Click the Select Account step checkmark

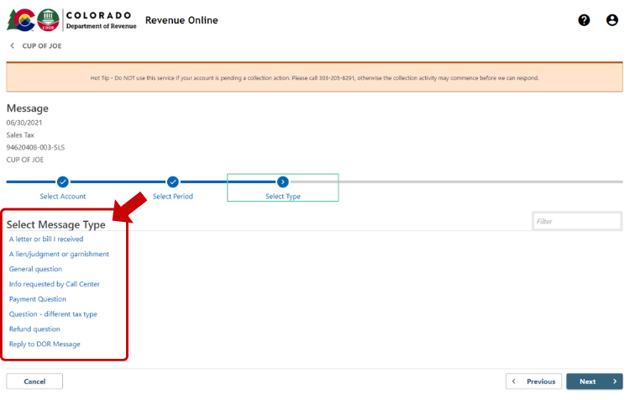click(x=63, y=182)
